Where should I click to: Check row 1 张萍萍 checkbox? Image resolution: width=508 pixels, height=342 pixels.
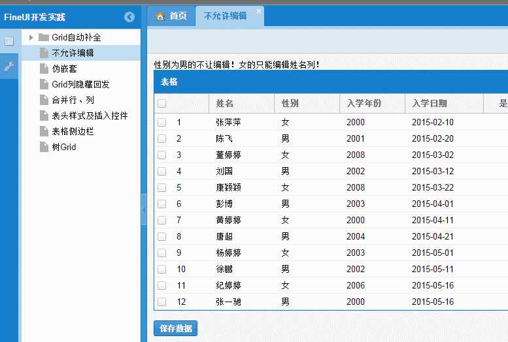[161, 122]
